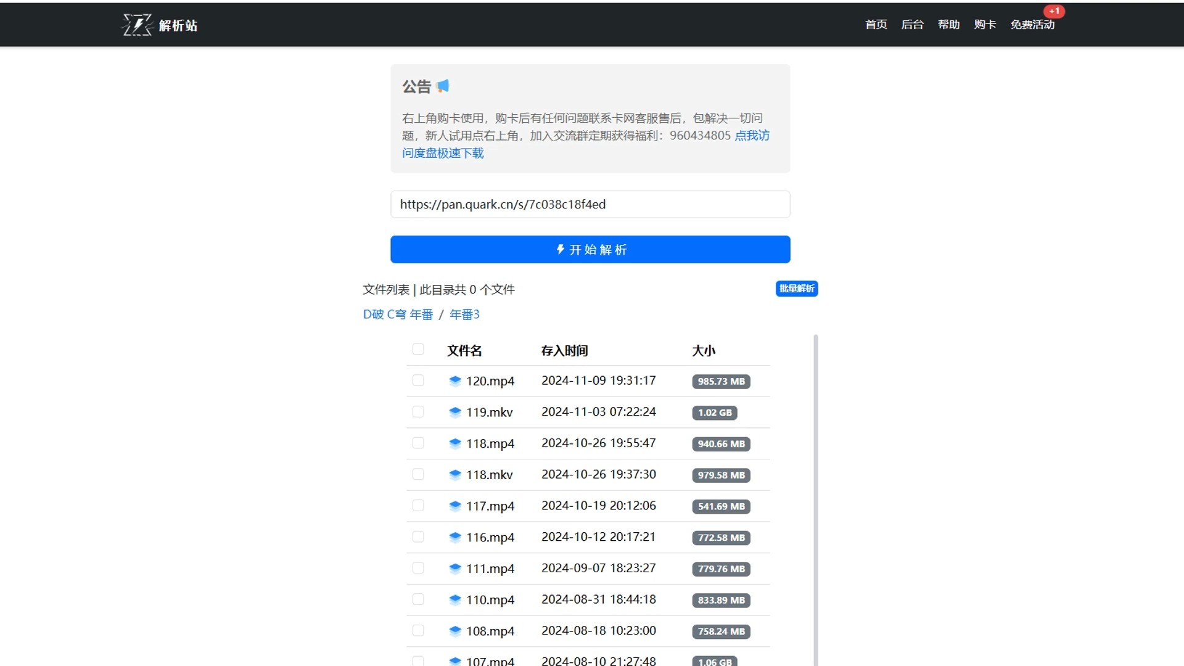Click file icon beside 120.mp4
1184x666 pixels.
[455, 380]
